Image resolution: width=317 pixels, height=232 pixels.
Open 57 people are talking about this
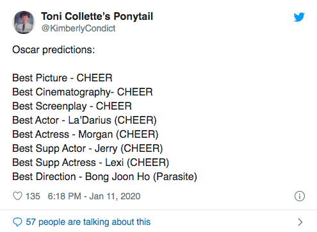[88, 222]
